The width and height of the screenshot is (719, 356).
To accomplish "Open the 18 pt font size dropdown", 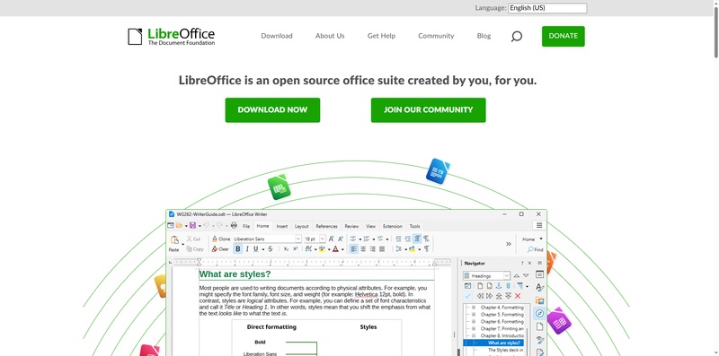I will [323, 239].
